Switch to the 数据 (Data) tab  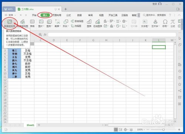click(x=80, y=15)
